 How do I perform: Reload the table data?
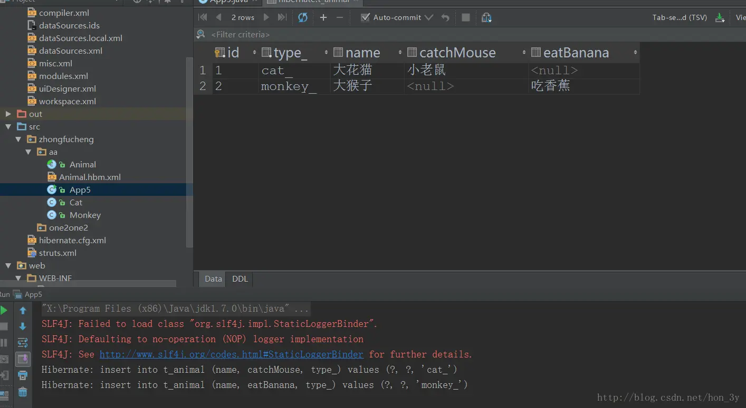point(302,17)
